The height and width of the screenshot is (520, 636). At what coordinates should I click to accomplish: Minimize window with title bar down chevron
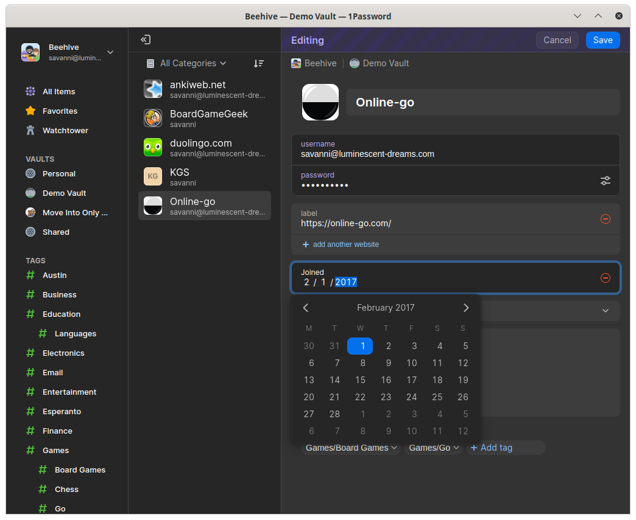[577, 16]
